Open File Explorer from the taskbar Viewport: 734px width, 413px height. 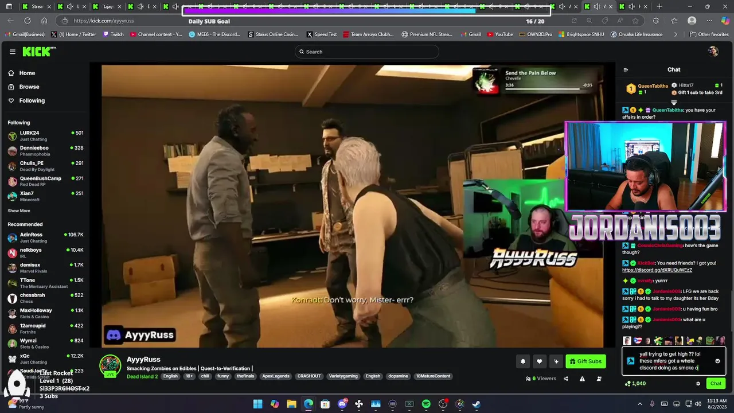[x=291, y=404]
